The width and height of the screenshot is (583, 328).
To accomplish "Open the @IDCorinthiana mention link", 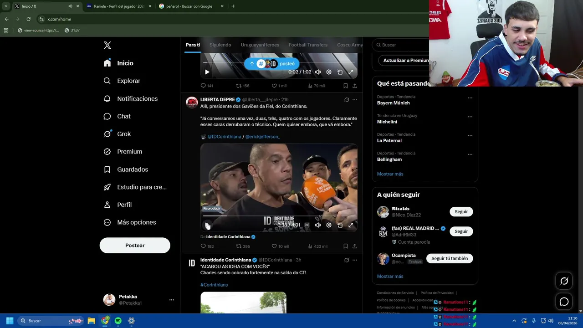I will [x=224, y=137].
